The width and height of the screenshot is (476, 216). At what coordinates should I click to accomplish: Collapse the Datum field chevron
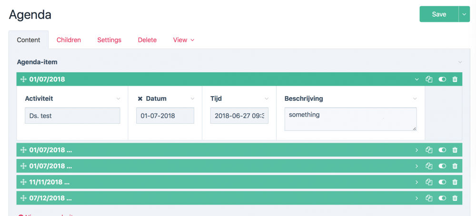point(192,98)
